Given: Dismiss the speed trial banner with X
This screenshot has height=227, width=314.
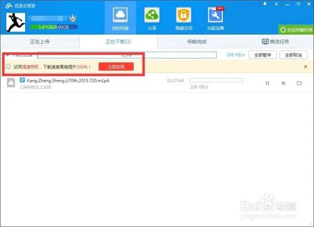Looking at the screenshot, I should point(306,67).
